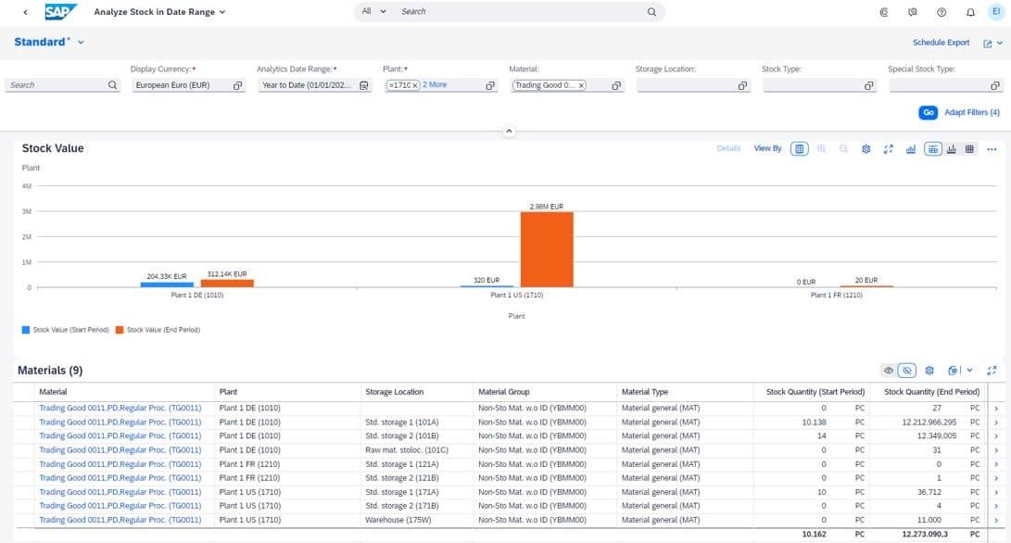Click Schedule Export
The width and height of the screenshot is (1011, 543).
point(941,43)
